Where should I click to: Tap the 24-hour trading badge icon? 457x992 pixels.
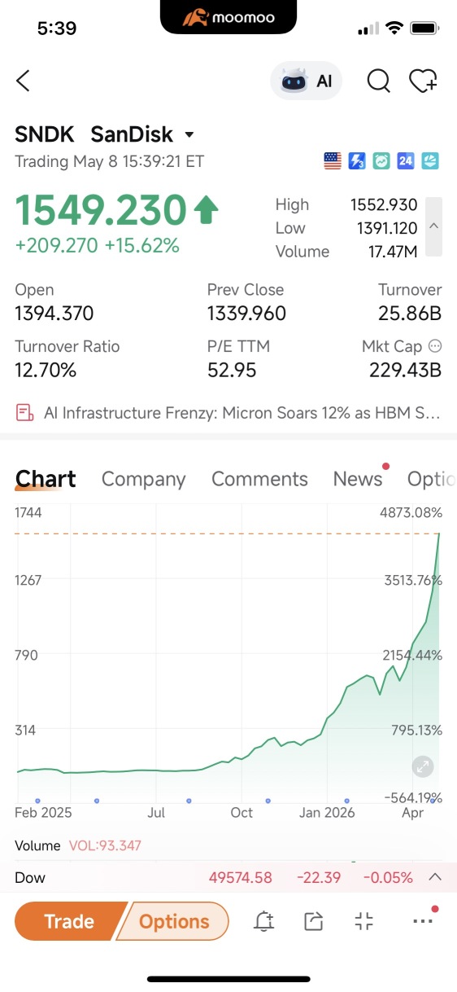[x=406, y=161]
